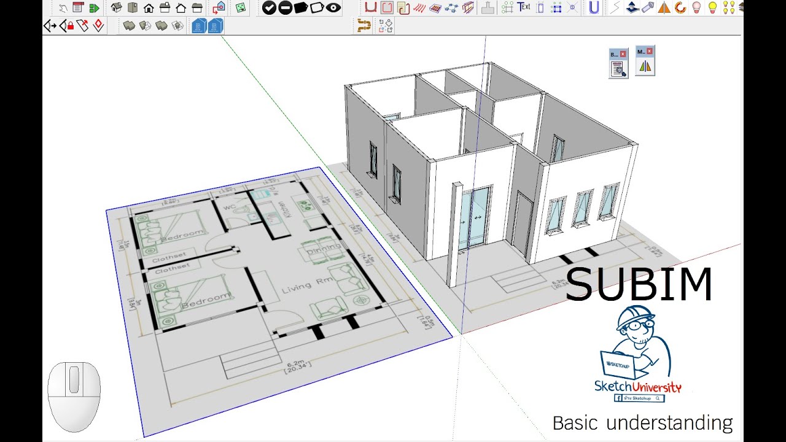This screenshot has width=786, height=442.
Task: Click the faded crossed-lines snap icon
Action: [573, 8]
